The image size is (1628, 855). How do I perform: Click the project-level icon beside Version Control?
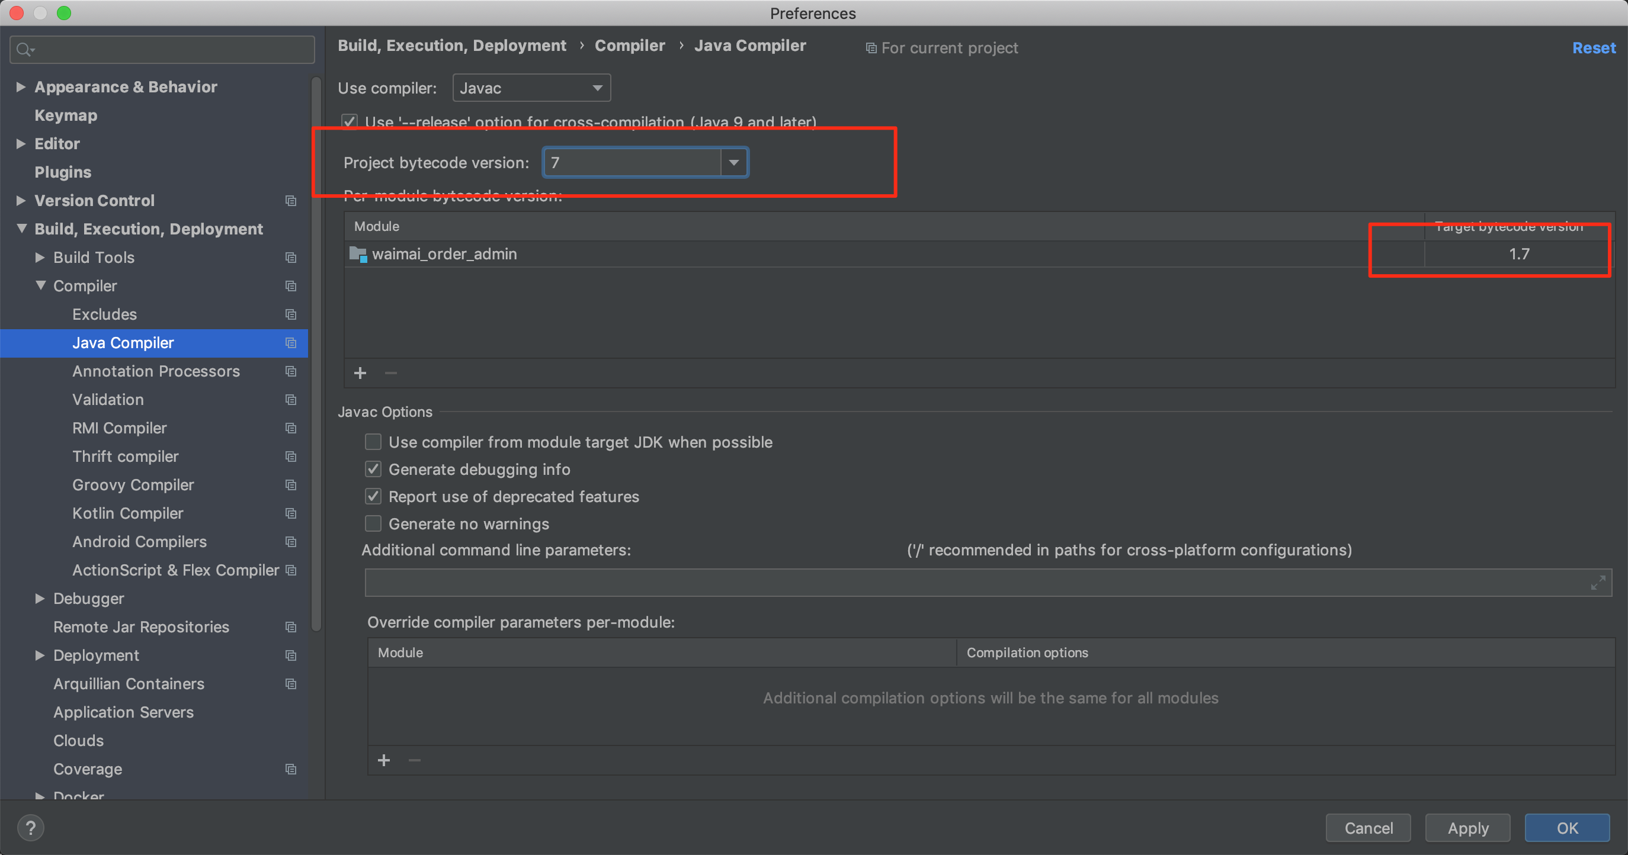291,201
